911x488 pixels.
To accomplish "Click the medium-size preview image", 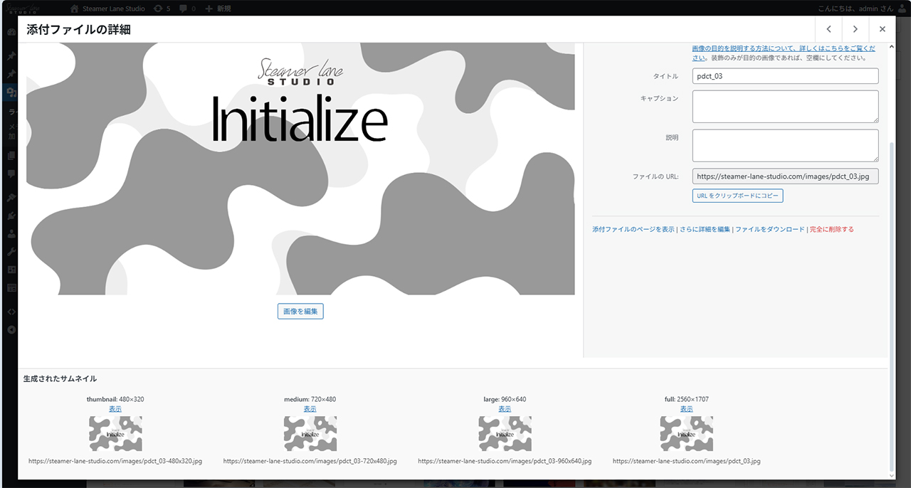I will (310, 433).
